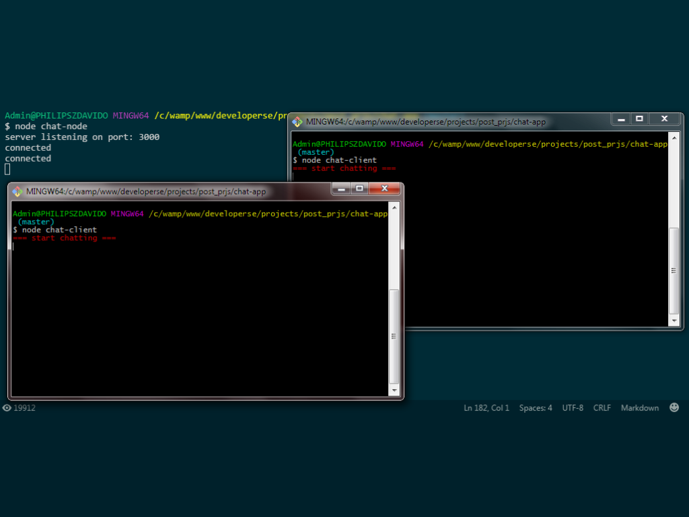Image resolution: width=689 pixels, height=517 pixels.
Task: Click the smiley feedback icon in the status bar
Action: [x=674, y=407]
